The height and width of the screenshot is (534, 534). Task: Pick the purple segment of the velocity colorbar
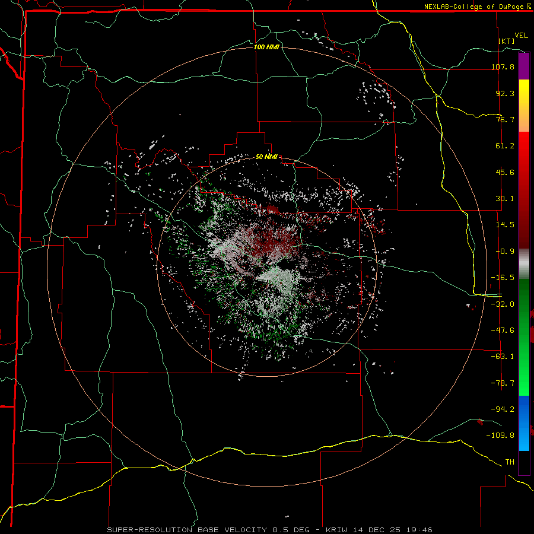click(524, 66)
